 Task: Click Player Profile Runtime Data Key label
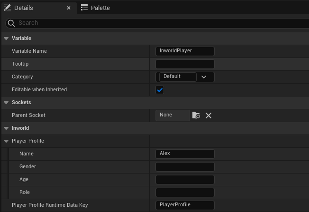(x=50, y=205)
